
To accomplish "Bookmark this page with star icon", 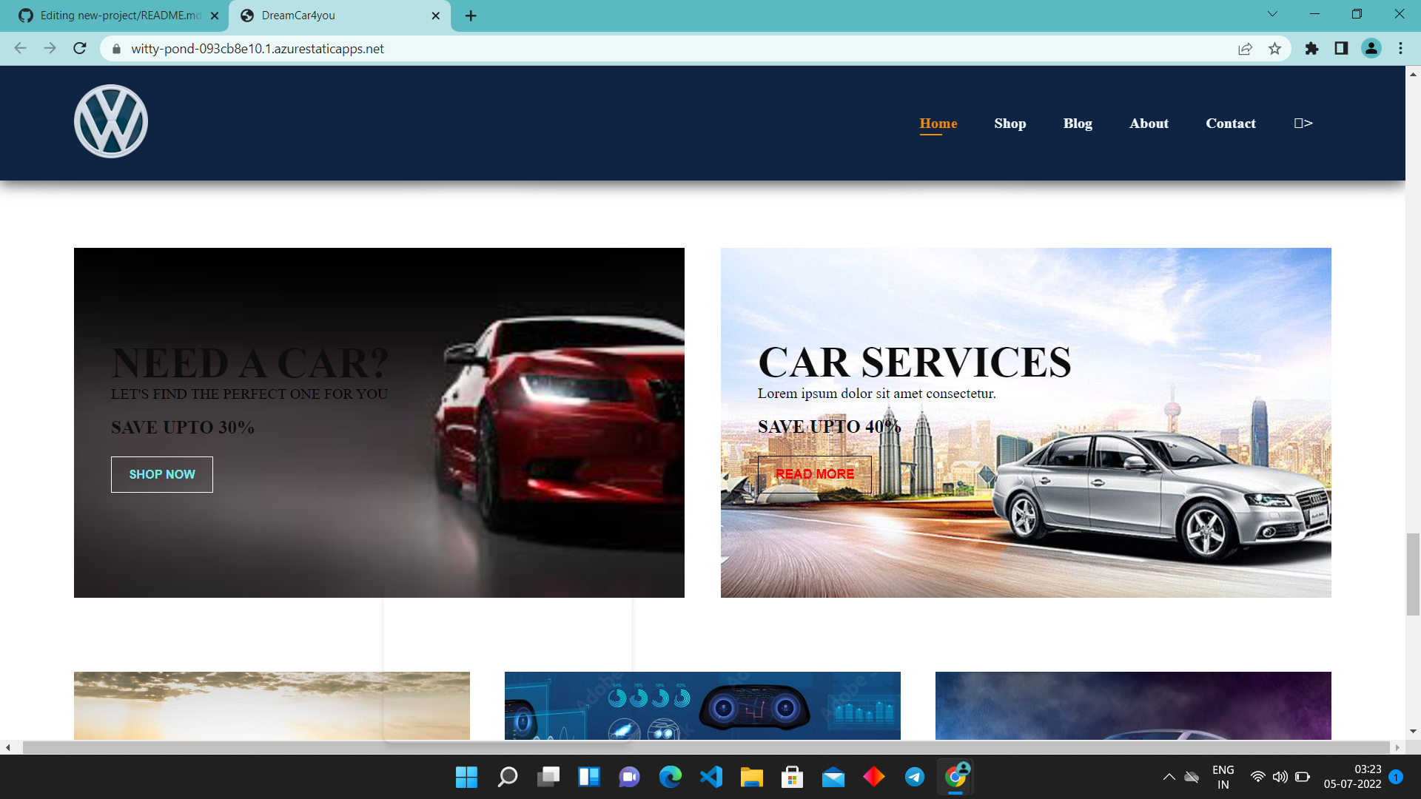I will point(1274,49).
